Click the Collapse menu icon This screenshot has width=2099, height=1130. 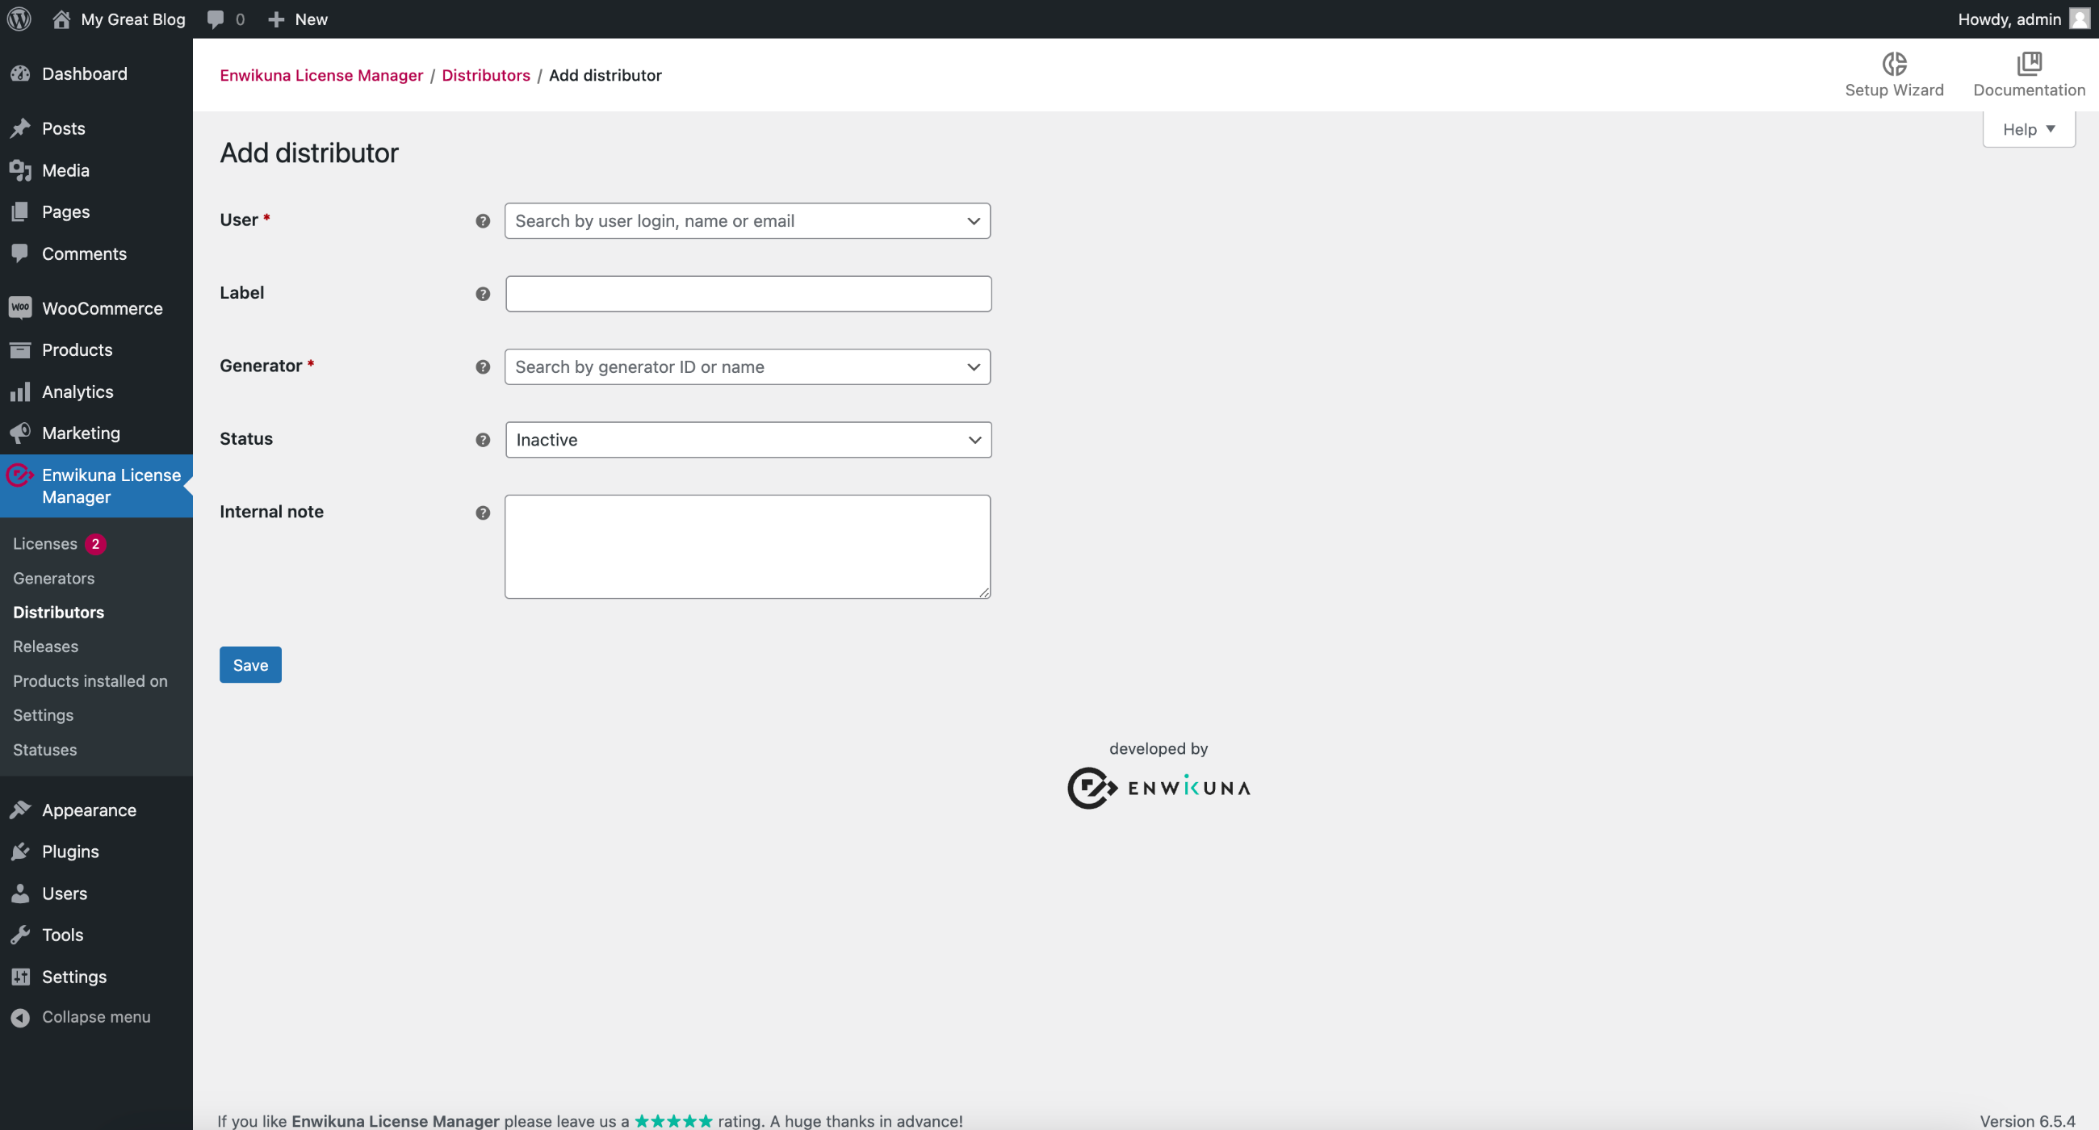pos(21,1016)
